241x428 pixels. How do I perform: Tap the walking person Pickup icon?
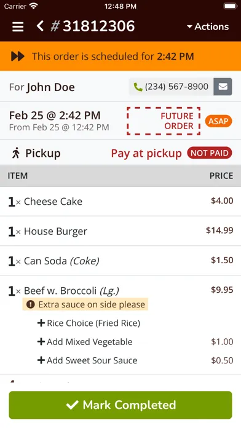pyautogui.click(x=16, y=153)
